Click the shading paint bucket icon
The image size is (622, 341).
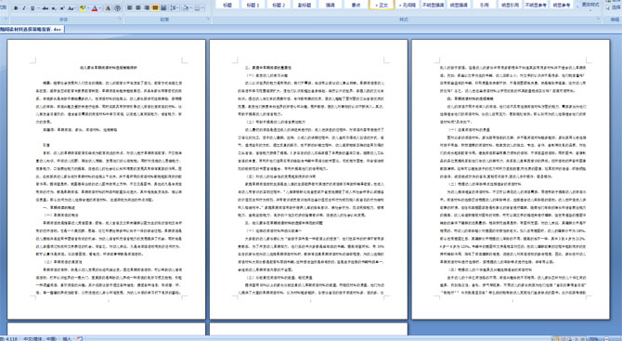click(x=186, y=8)
